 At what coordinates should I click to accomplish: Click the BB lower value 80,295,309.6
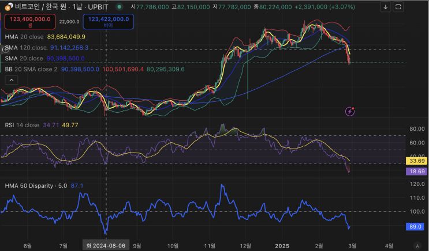pos(166,69)
